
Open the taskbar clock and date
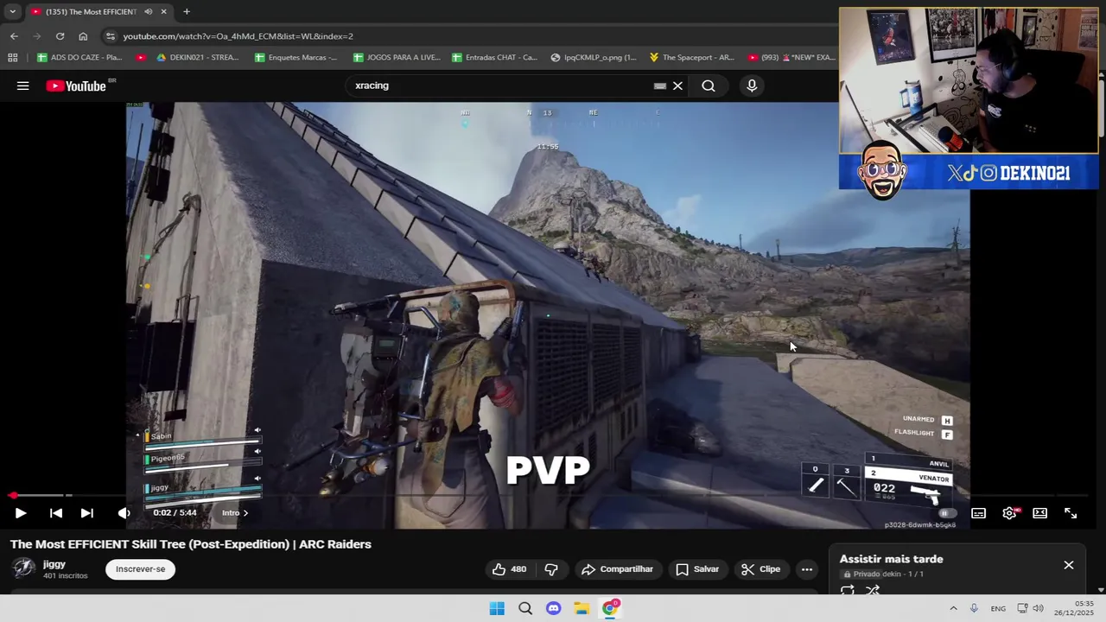[1074, 608]
